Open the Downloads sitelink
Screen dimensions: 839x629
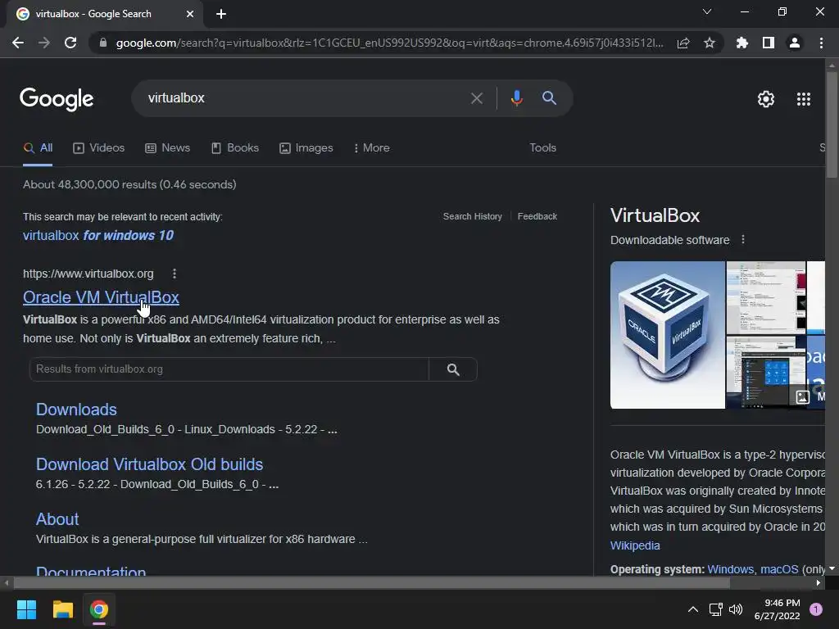76,410
